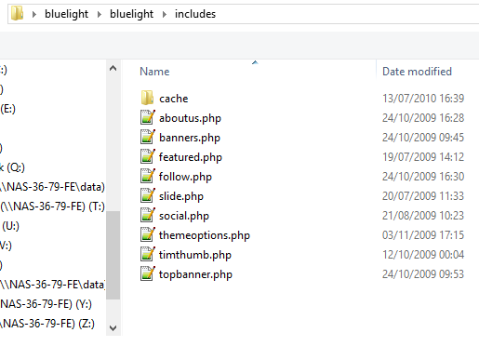The height and width of the screenshot is (346, 479).
Task: Click the date 03/11/2009 17:15 for themeoptions.php
Action: click(x=423, y=235)
